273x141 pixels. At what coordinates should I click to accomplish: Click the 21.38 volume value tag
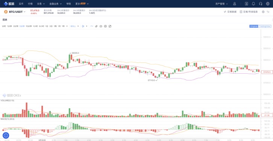267,115
